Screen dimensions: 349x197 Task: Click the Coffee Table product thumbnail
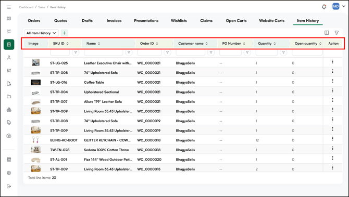[x=35, y=83]
